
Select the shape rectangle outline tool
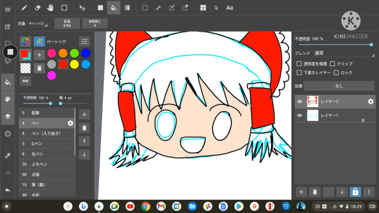pyautogui.click(x=64, y=8)
